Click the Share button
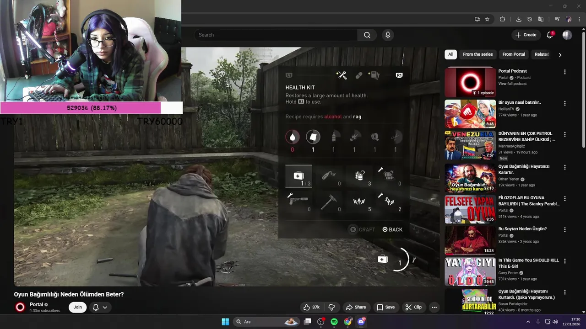Viewport: 586px width, 329px height. pyautogui.click(x=356, y=307)
